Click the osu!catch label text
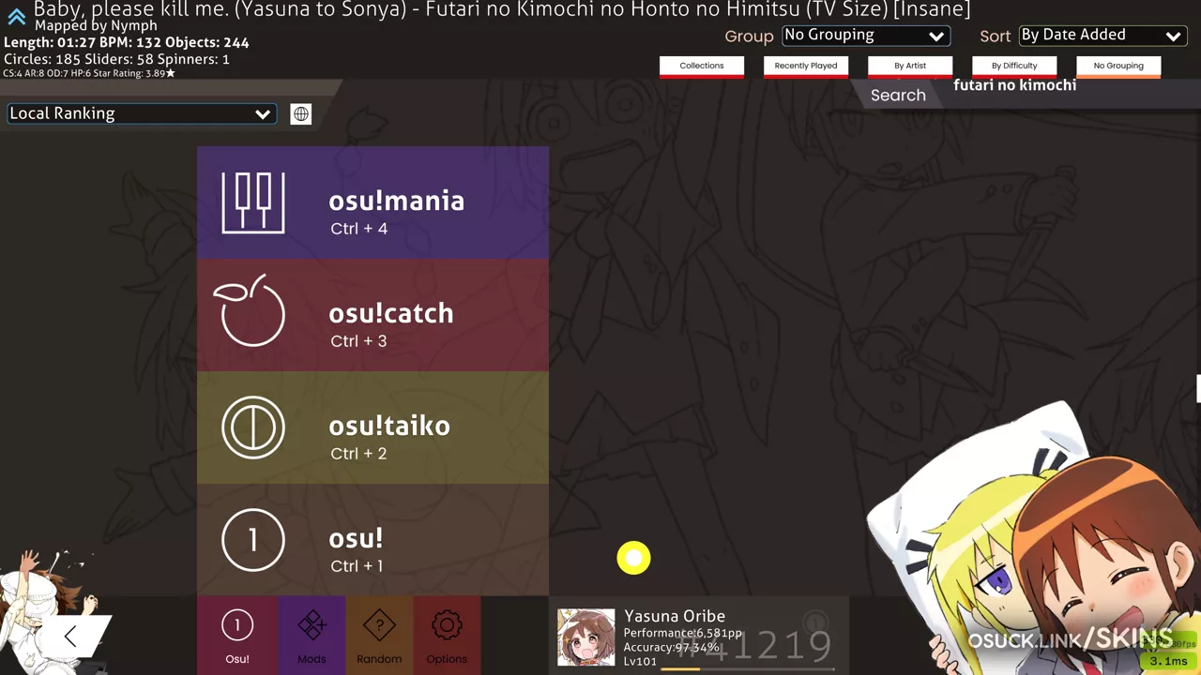Image resolution: width=1201 pixels, height=675 pixels. click(x=391, y=313)
